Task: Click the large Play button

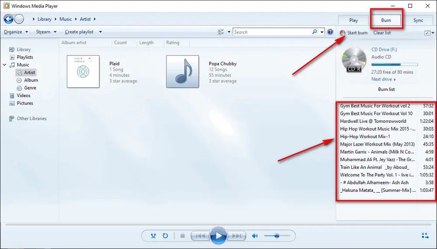Action: coord(218,236)
